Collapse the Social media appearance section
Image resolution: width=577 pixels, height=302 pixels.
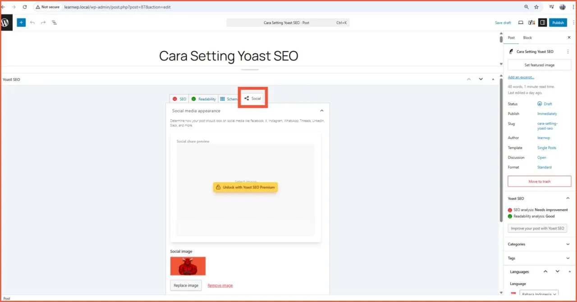321,110
